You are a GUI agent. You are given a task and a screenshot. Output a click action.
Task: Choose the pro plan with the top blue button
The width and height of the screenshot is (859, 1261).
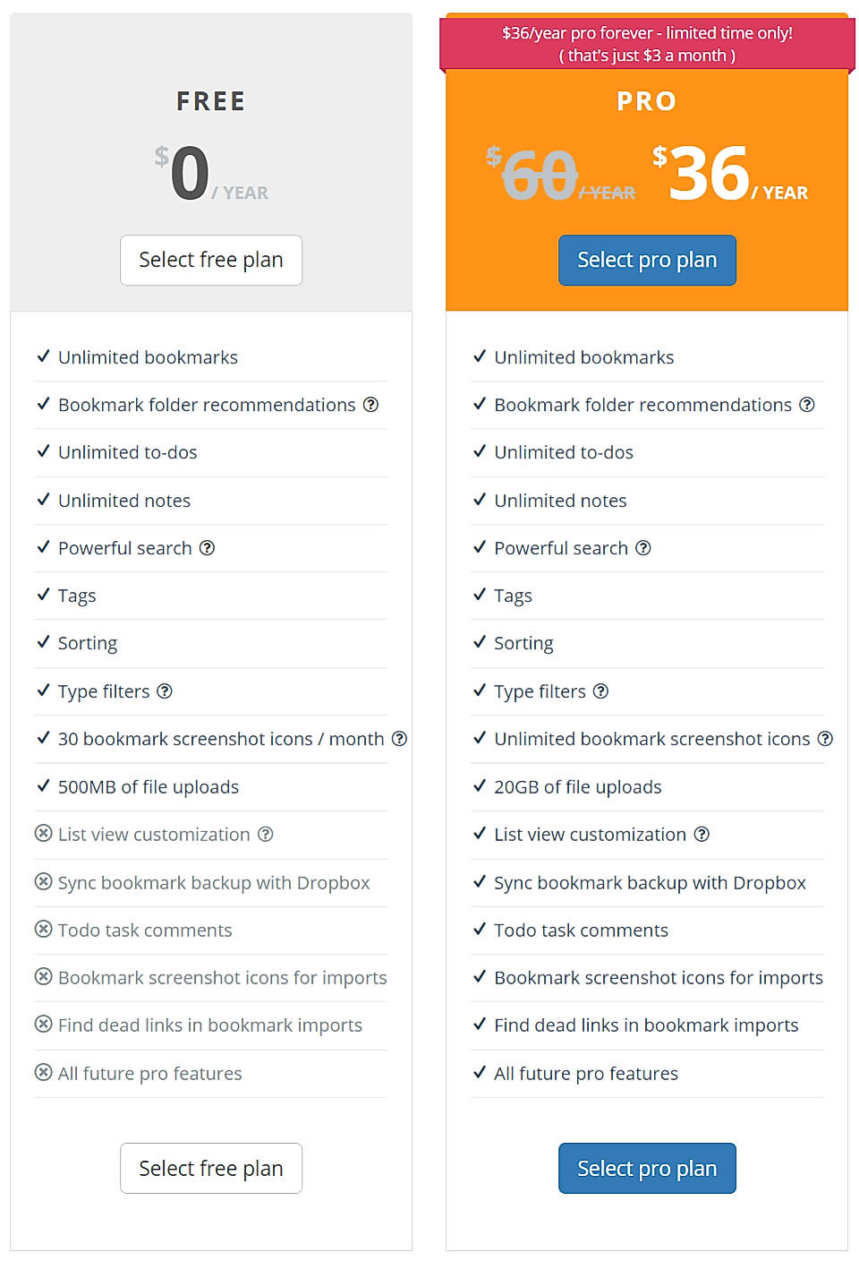tap(646, 260)
